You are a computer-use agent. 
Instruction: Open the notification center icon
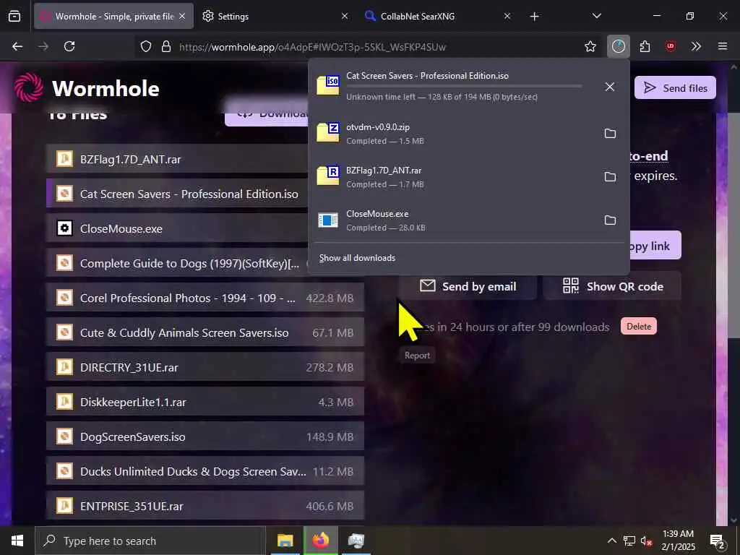click(718, 541)
